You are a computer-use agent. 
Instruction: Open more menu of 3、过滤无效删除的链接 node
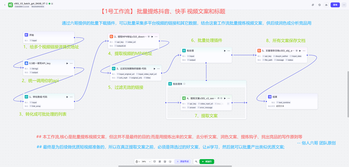point(159,69)
